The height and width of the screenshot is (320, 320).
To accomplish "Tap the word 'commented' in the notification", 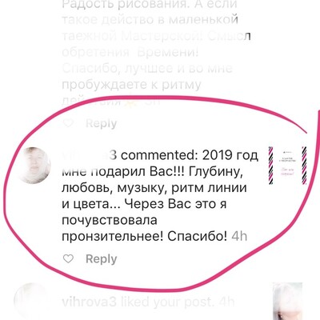I will click(158, 155).
